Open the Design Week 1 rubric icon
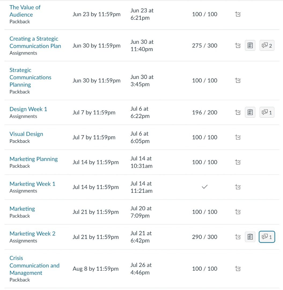Viewport: 283px width, 290px height. coord(250,113)
